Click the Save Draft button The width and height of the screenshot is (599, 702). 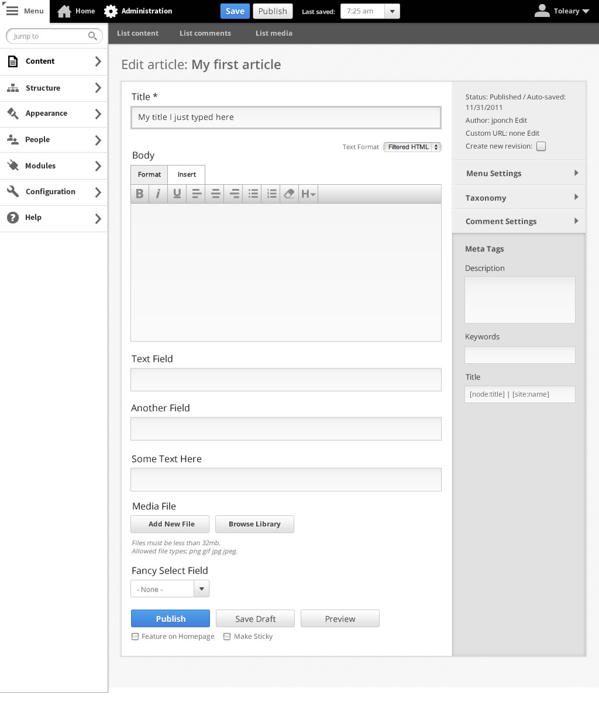[x=256, y=618]
